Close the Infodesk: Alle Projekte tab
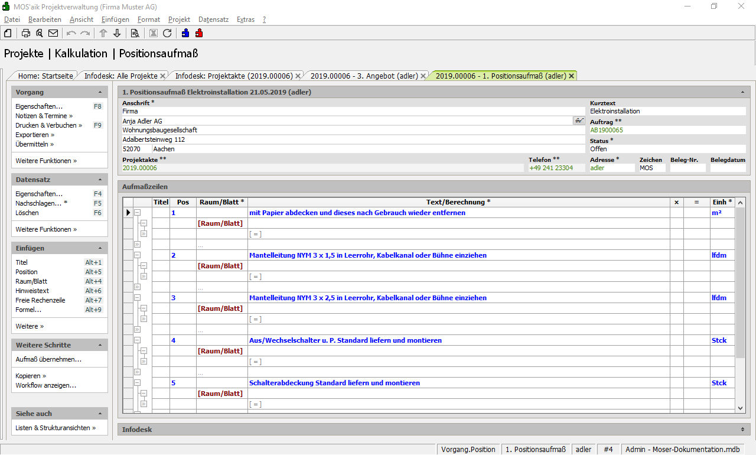The image size is (756, 455). click(162, 76)
